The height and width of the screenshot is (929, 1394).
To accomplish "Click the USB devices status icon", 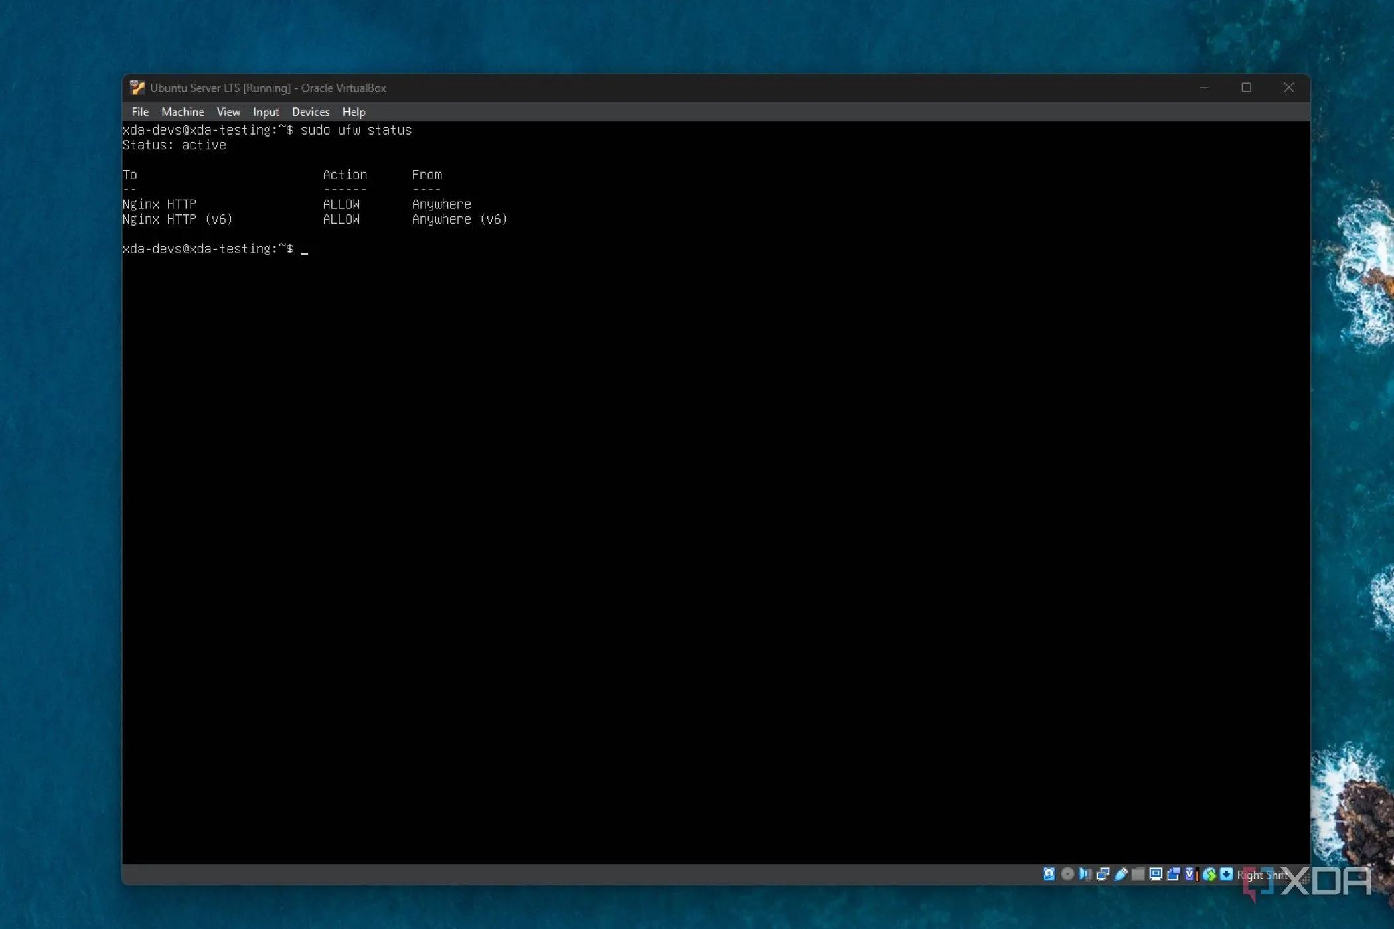I will click(x=1121, y=874).
